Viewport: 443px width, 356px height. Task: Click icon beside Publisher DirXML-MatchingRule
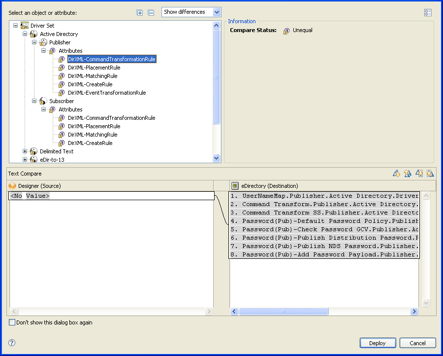pos(62,76)
